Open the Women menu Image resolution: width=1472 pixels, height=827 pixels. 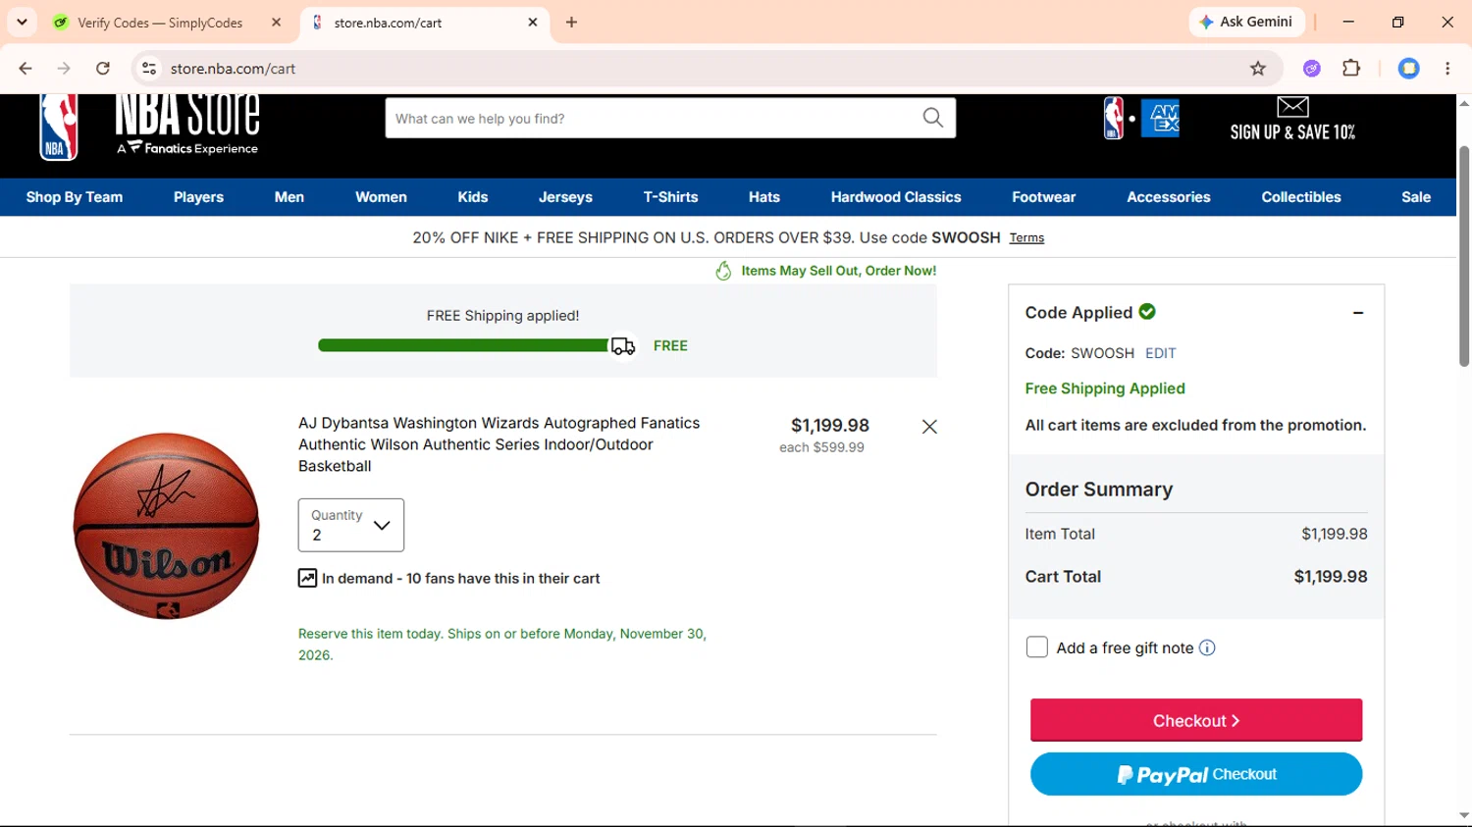tap(381, 197)
